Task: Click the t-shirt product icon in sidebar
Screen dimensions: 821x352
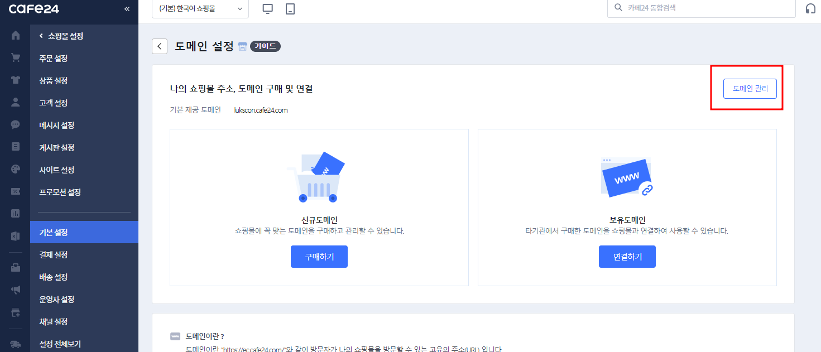Action: [15, 79]
